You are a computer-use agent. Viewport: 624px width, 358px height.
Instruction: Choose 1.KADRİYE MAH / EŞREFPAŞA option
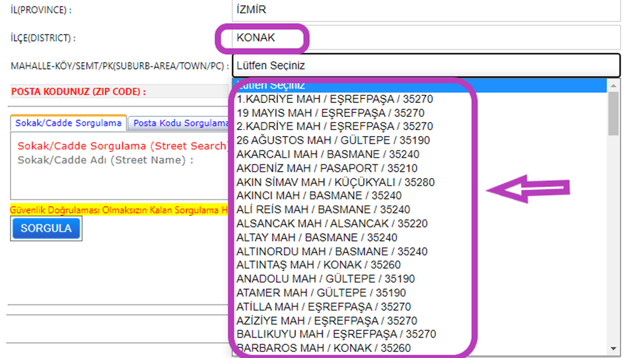click(334, 99)
